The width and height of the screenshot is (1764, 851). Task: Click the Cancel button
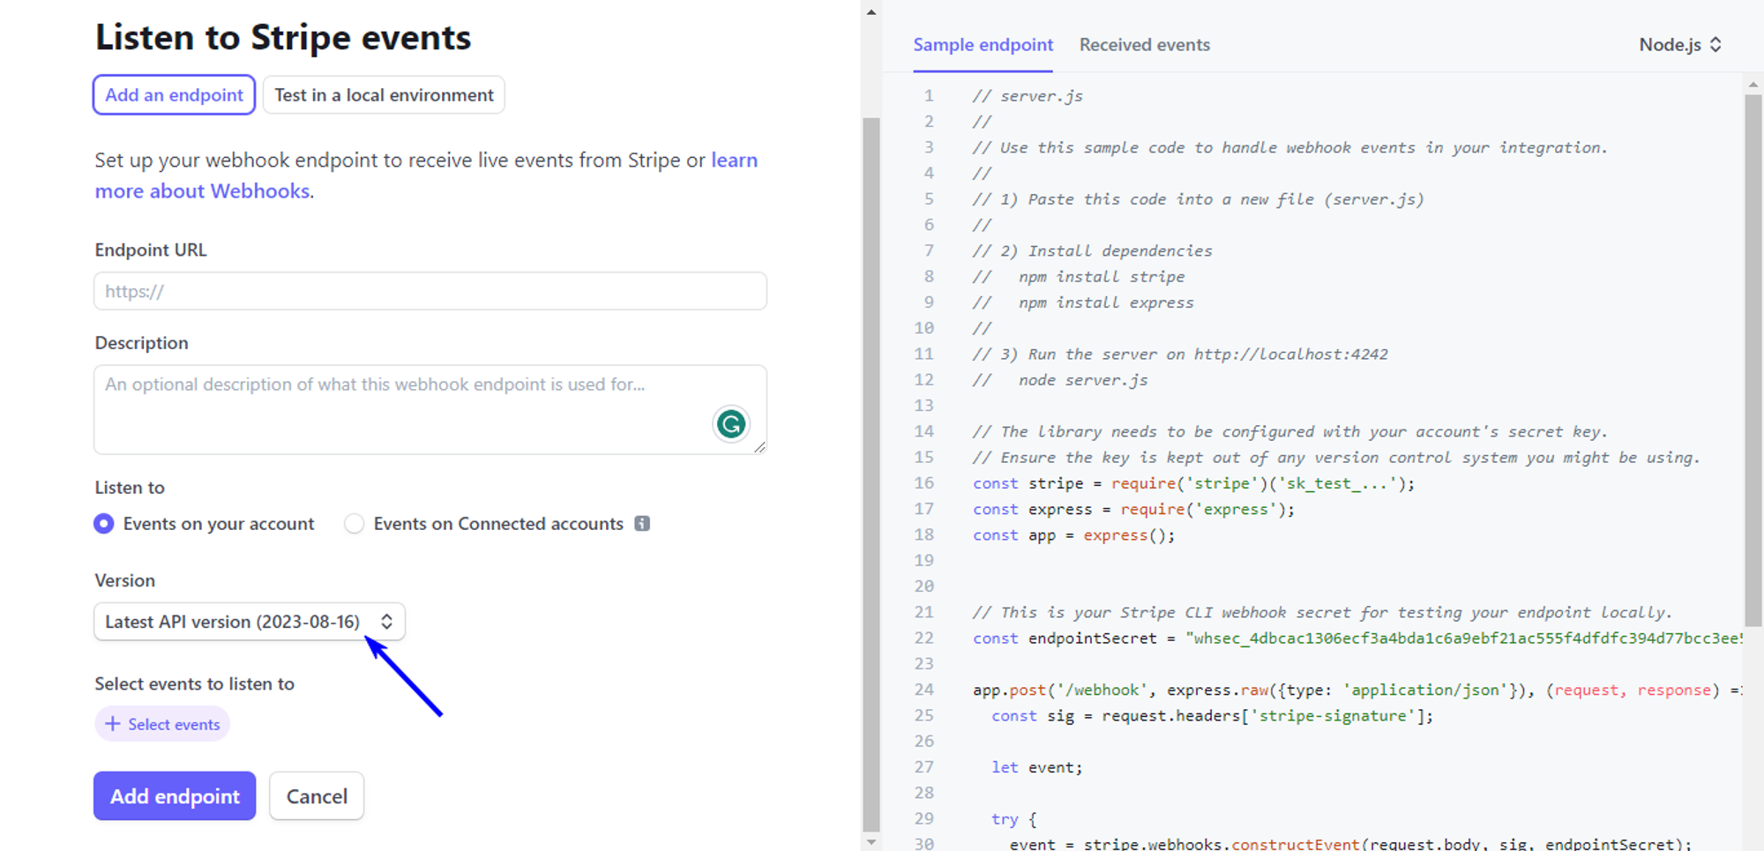(317, 796)
